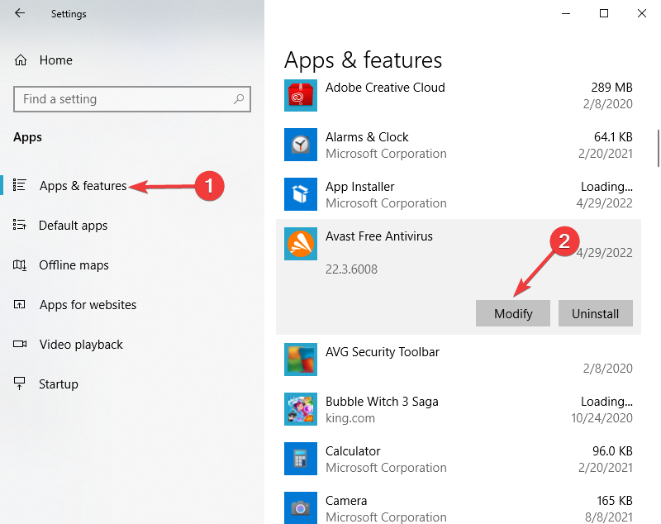Click the Startup sidebar icon

[19, 383]
